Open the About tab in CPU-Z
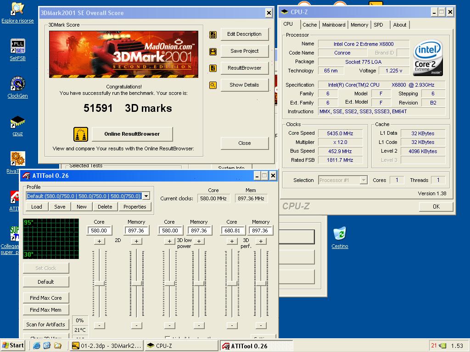Viewport: 470px width, 352px height. [x=400, y=25]
